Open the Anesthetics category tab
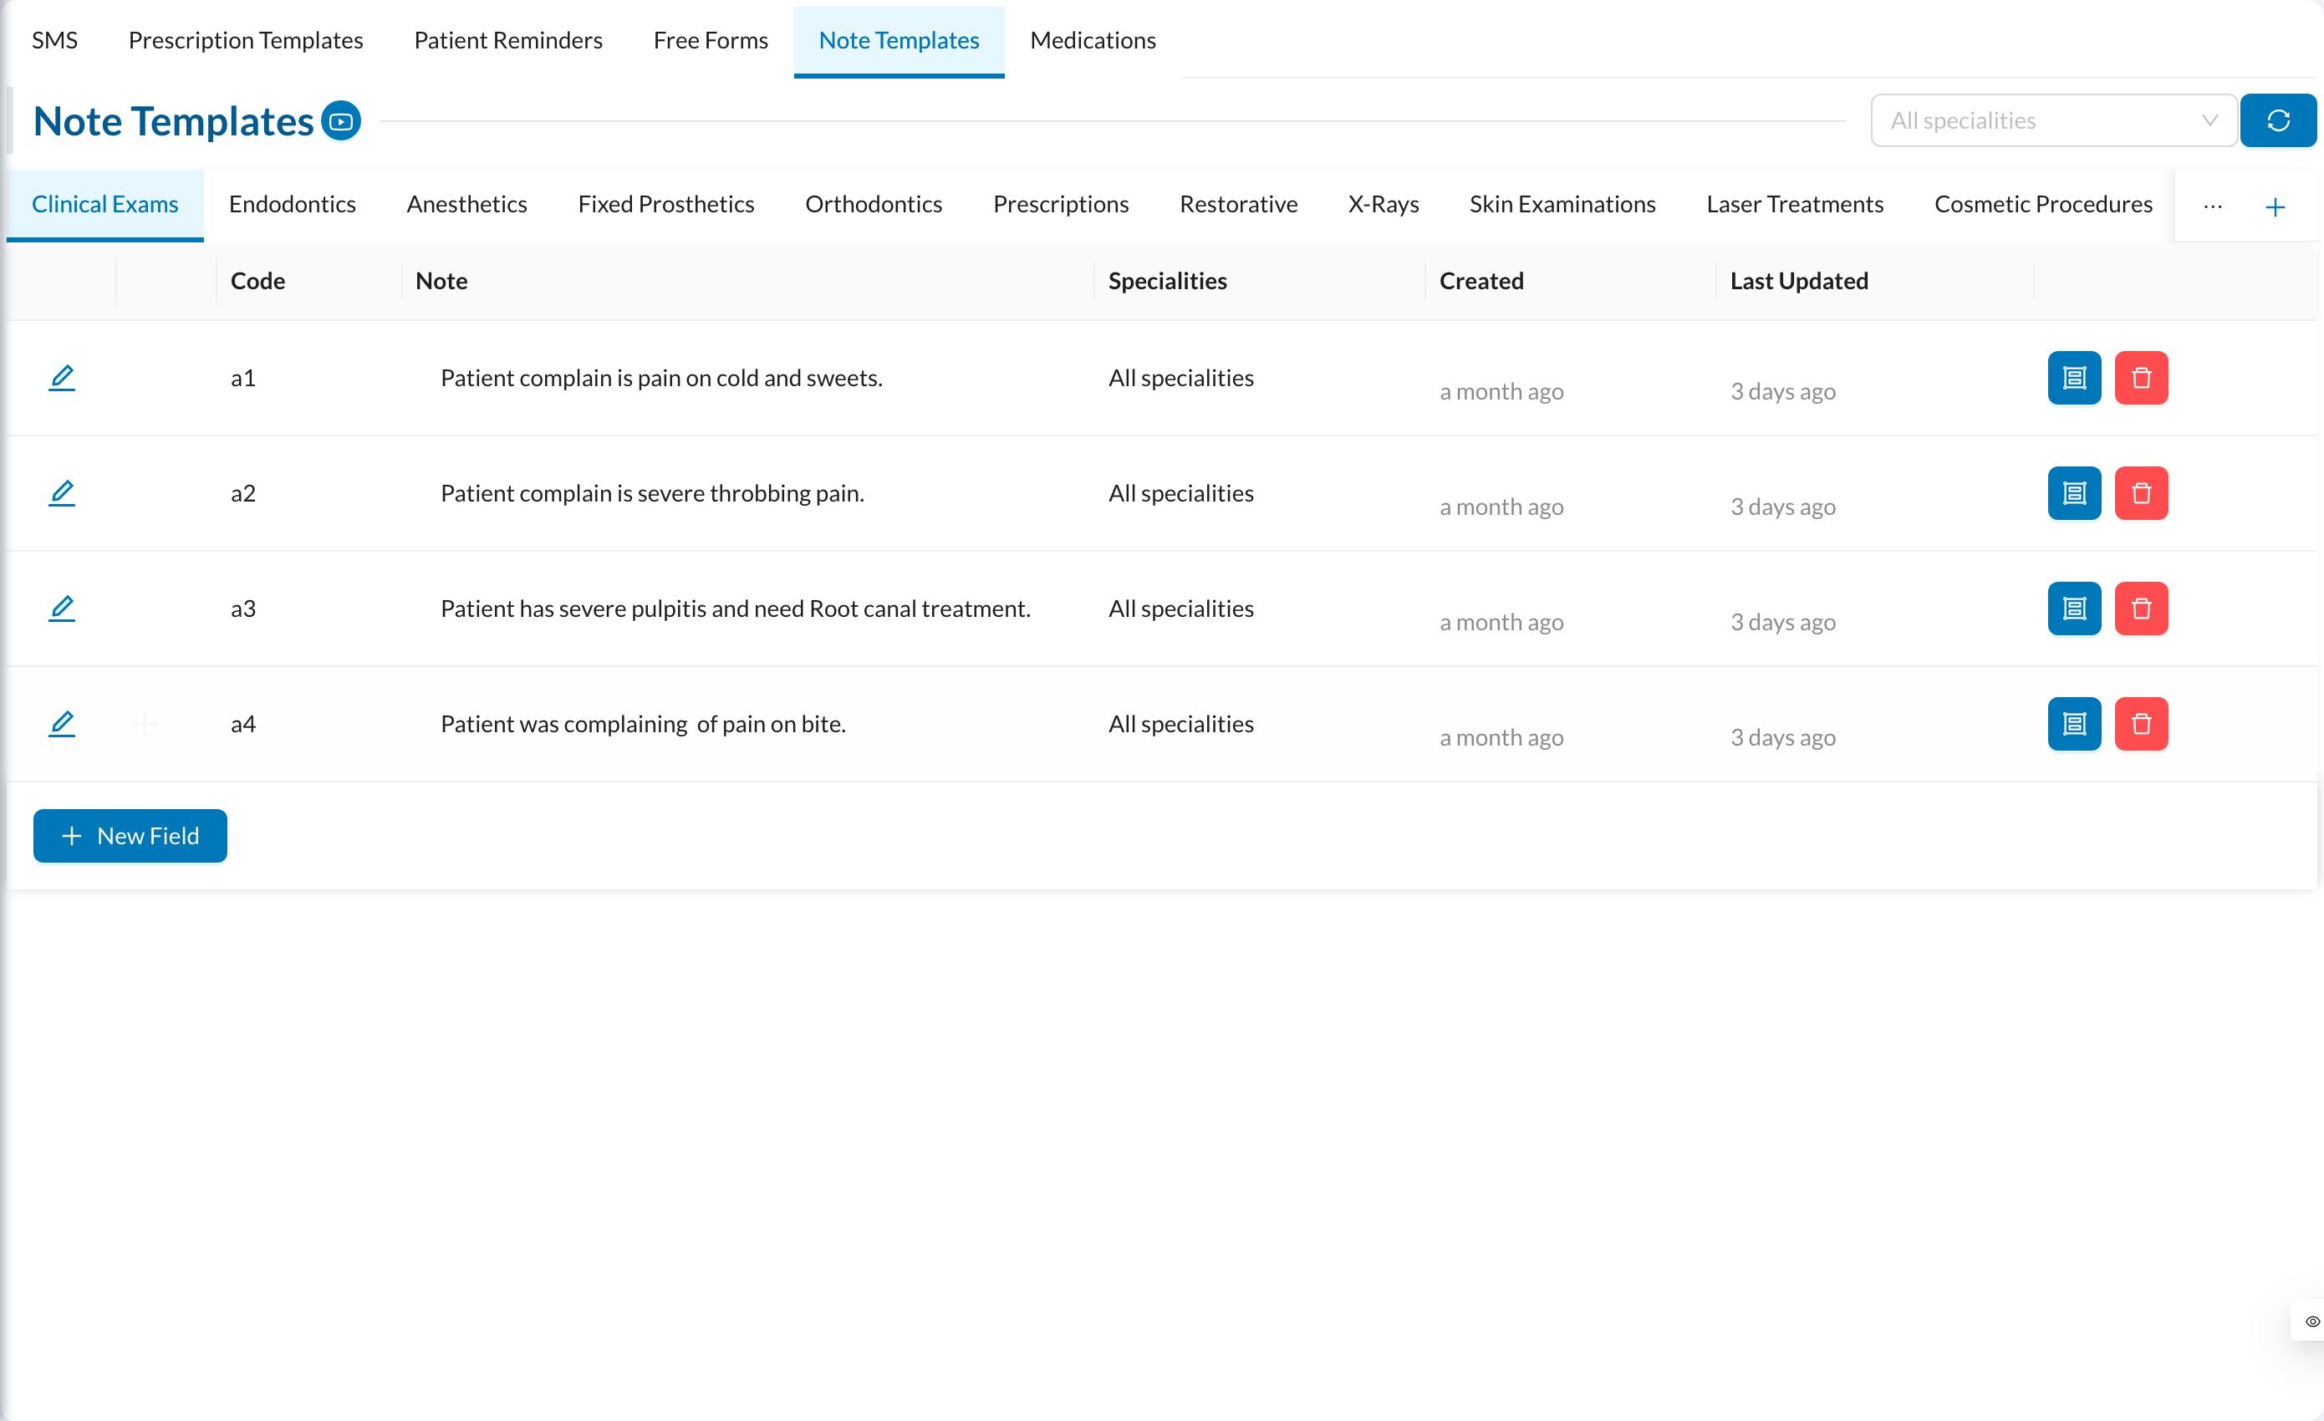 [x=466, y=204]
